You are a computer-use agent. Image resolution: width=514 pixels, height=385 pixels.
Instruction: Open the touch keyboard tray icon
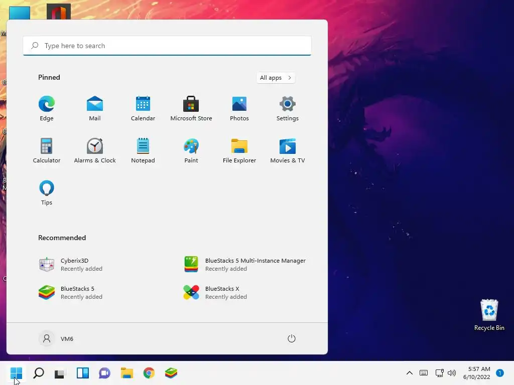click(x=424, y=373)
